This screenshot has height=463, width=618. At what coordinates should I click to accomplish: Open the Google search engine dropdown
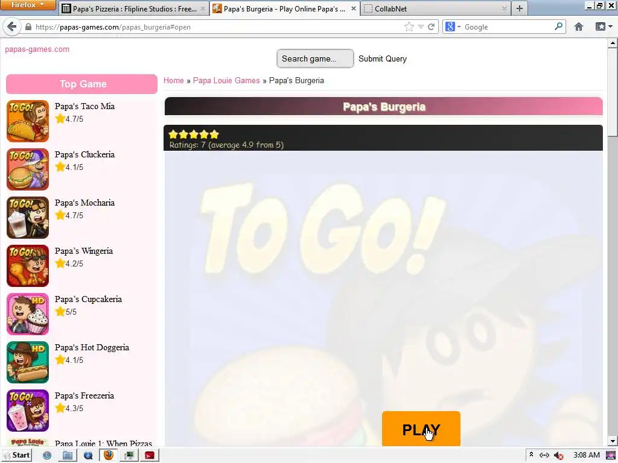453,27
